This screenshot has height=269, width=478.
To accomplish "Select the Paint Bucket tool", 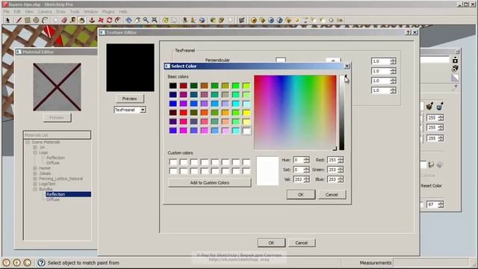I will tap(81, 20).
